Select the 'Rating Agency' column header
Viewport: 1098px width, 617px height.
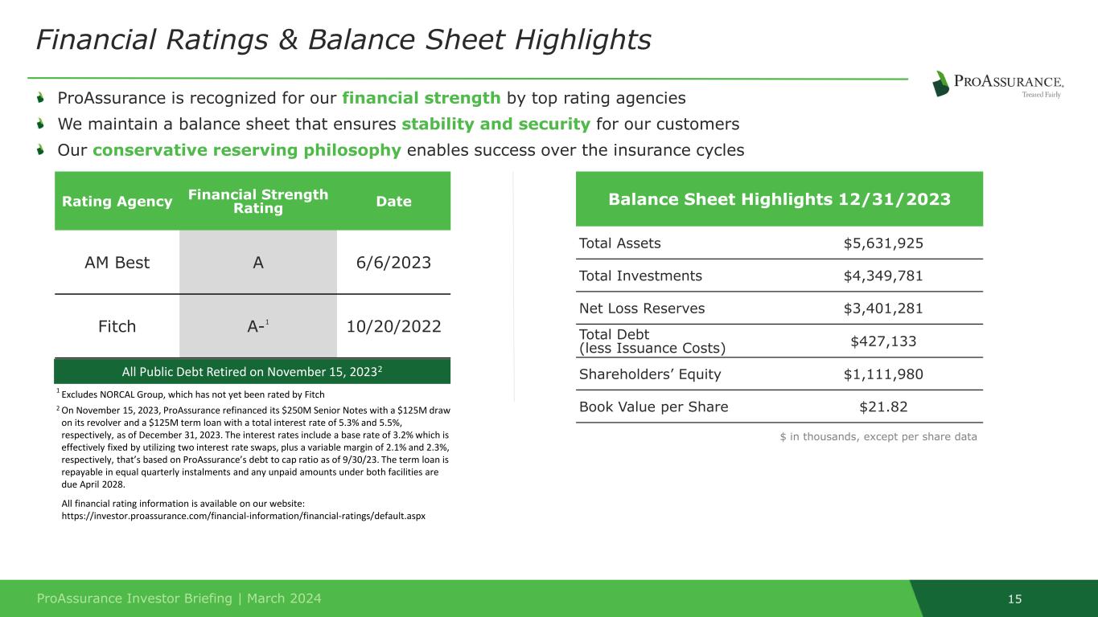pyautogui.click(x=115, y=202)
